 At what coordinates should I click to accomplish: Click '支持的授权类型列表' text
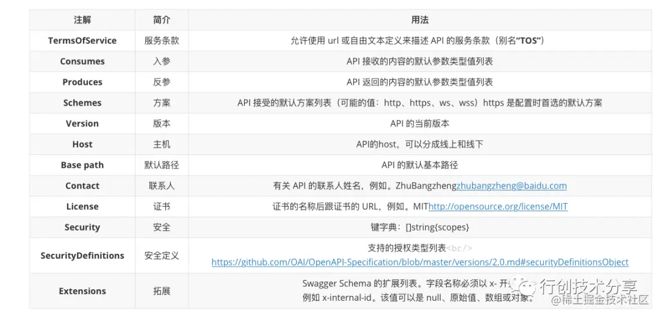point(406,248)
